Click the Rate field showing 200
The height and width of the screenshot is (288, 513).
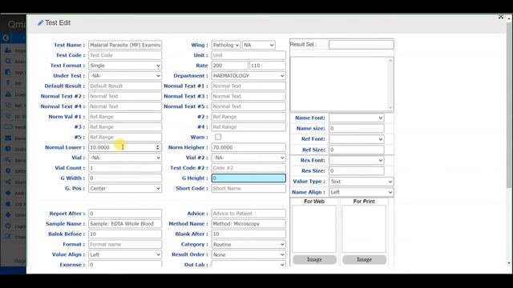pos(229,66)
